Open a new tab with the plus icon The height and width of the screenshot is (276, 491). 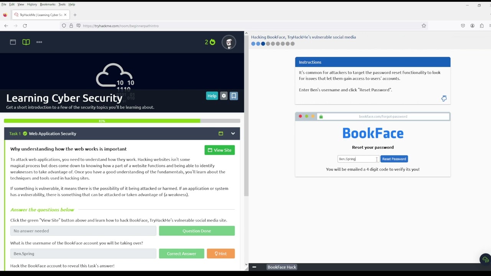click(75, 15)
